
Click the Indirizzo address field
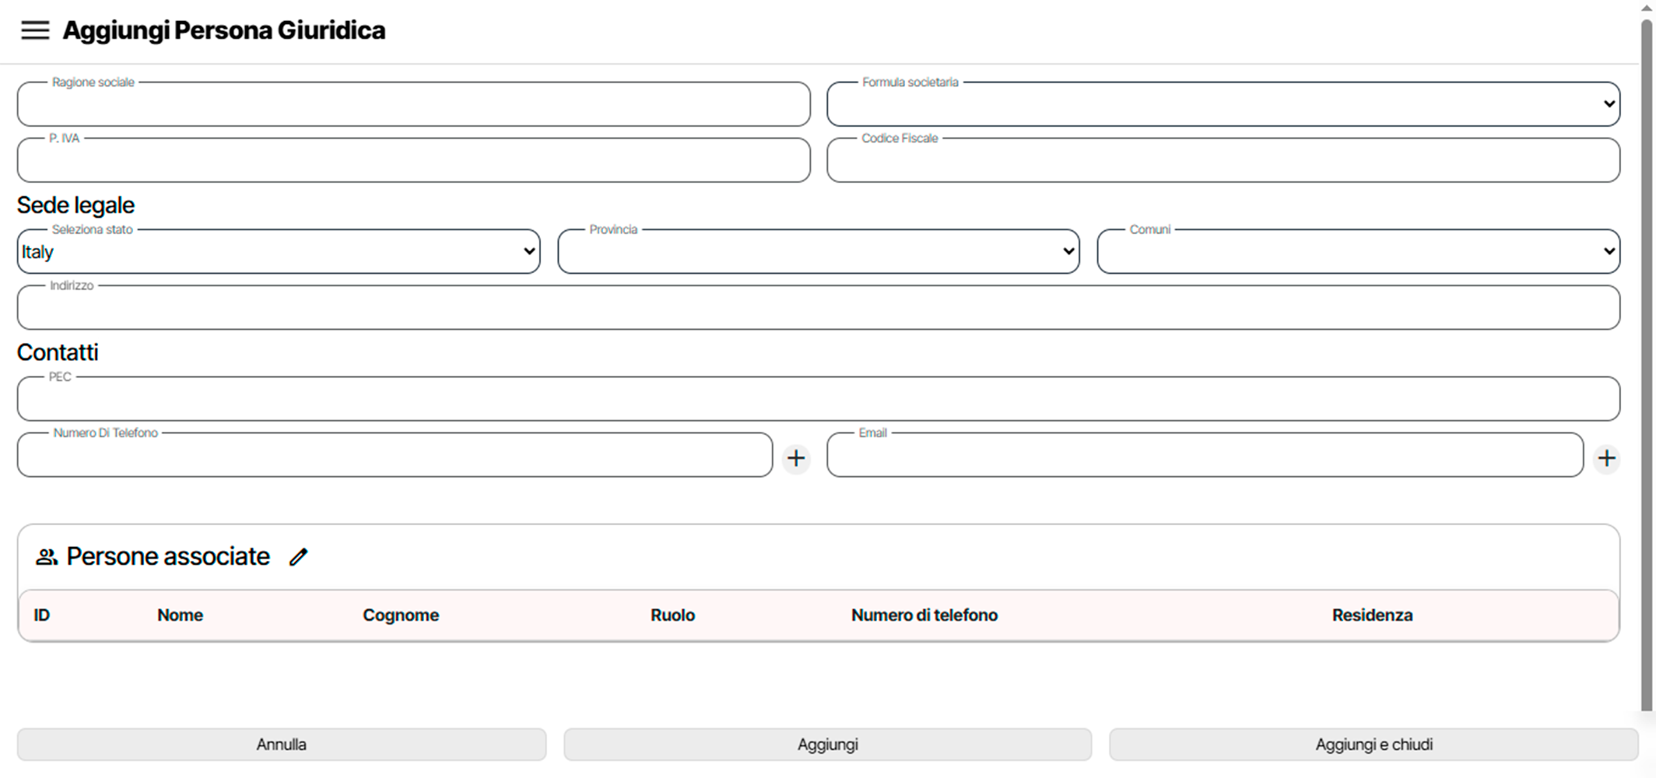tap(818, 308)
